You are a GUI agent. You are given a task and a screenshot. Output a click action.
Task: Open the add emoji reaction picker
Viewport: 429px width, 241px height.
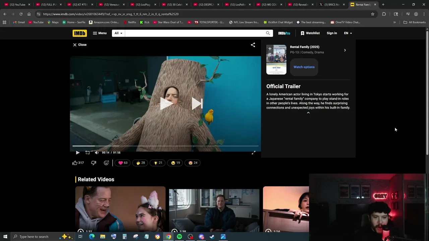106,163
